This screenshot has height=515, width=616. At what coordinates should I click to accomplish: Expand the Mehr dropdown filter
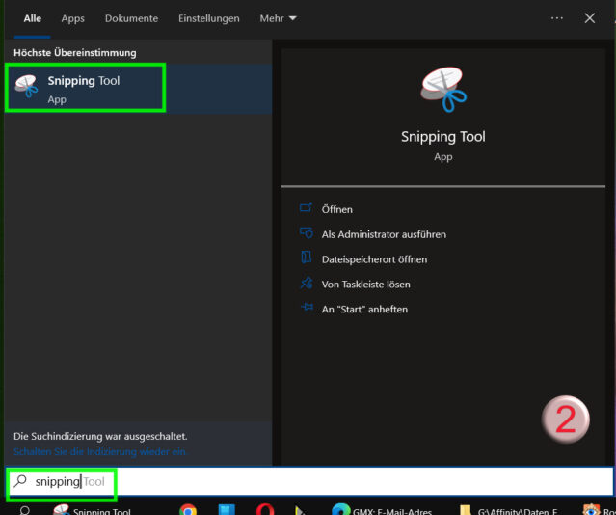[x=278, y=18]
